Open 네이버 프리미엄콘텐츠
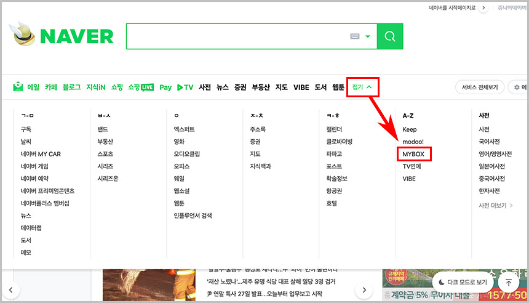The height and width of the screenshot is (303, 529). click(47, 191)
